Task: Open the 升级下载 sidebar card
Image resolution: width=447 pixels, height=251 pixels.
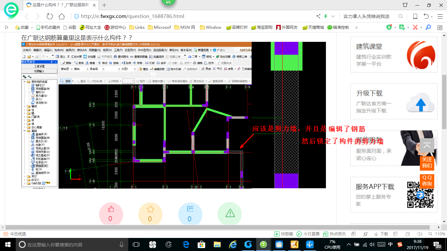Action: 394,101
